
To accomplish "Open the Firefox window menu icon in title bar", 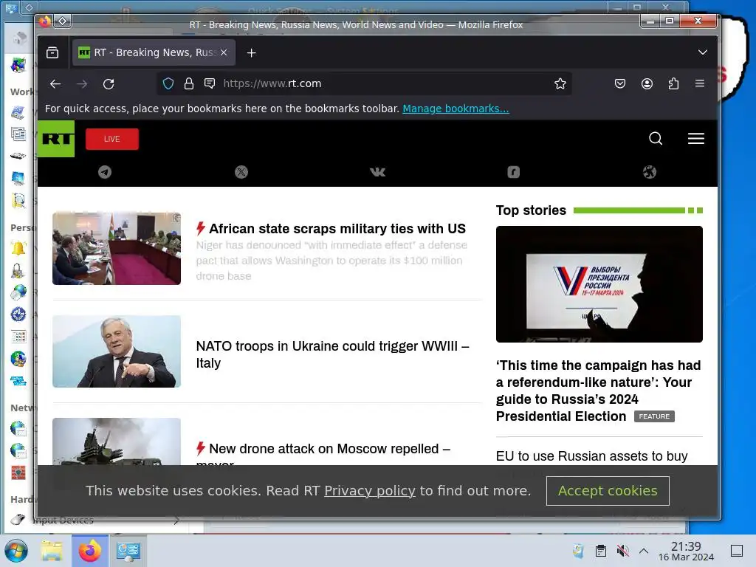I will coord(45,21).
